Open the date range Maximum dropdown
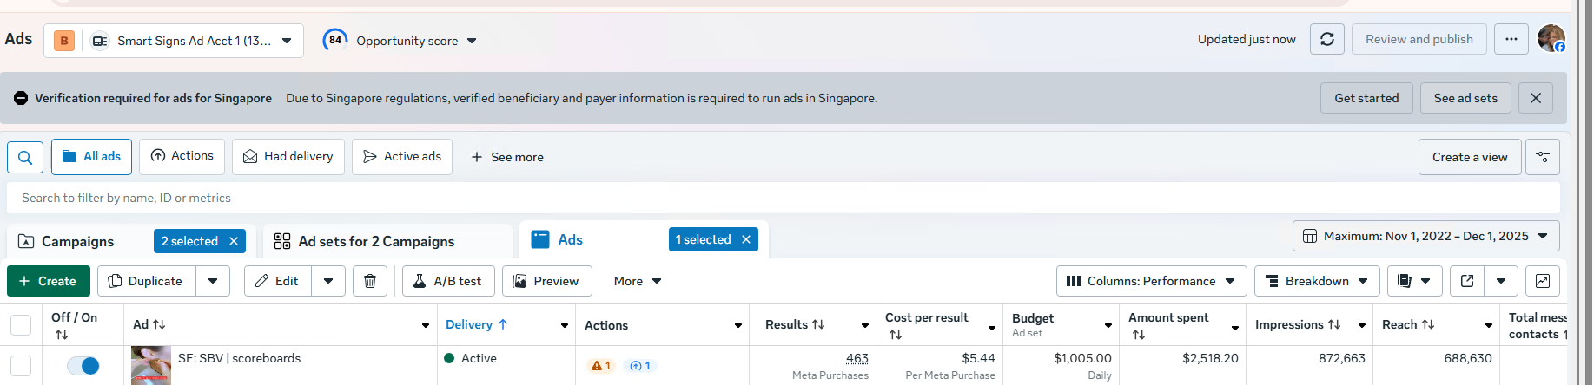 [x=1426, y=236]
